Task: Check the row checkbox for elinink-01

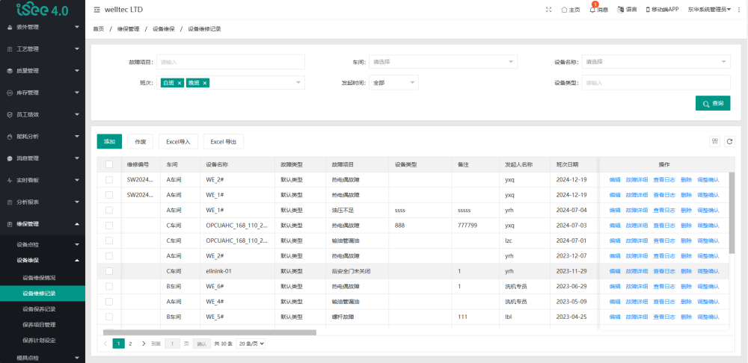Action: (109, 271)
